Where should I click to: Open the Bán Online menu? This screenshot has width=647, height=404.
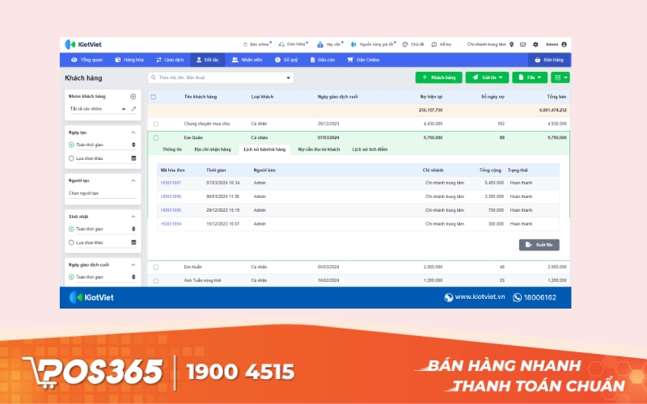[363, 60]
